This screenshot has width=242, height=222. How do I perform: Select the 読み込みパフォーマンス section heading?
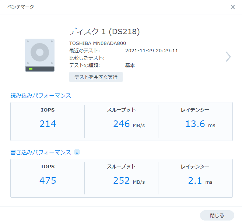[x=41, y=95]
